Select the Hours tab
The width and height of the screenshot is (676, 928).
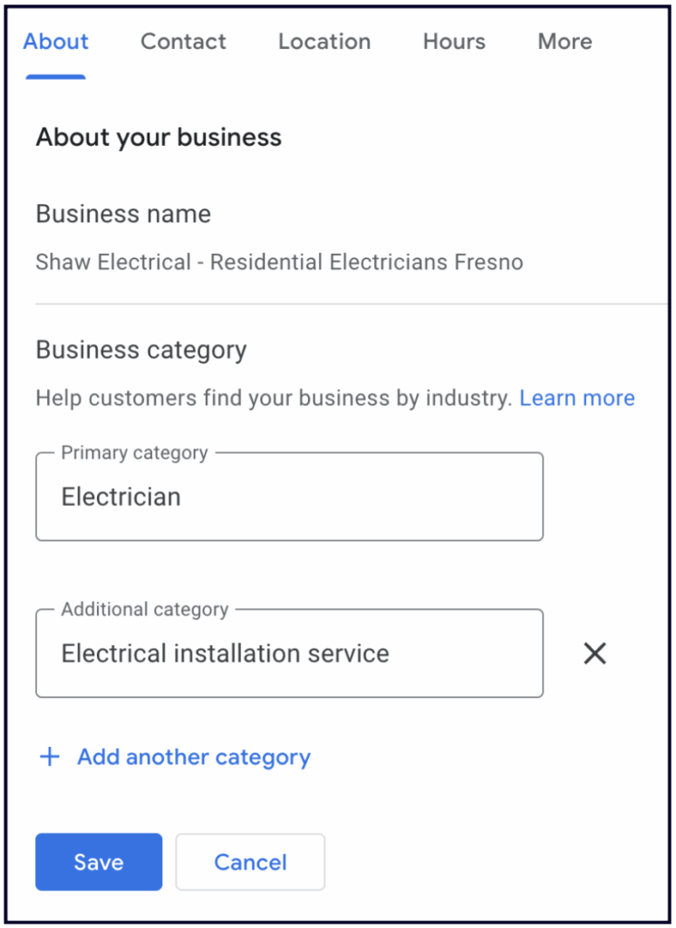(x=454, y=42)
